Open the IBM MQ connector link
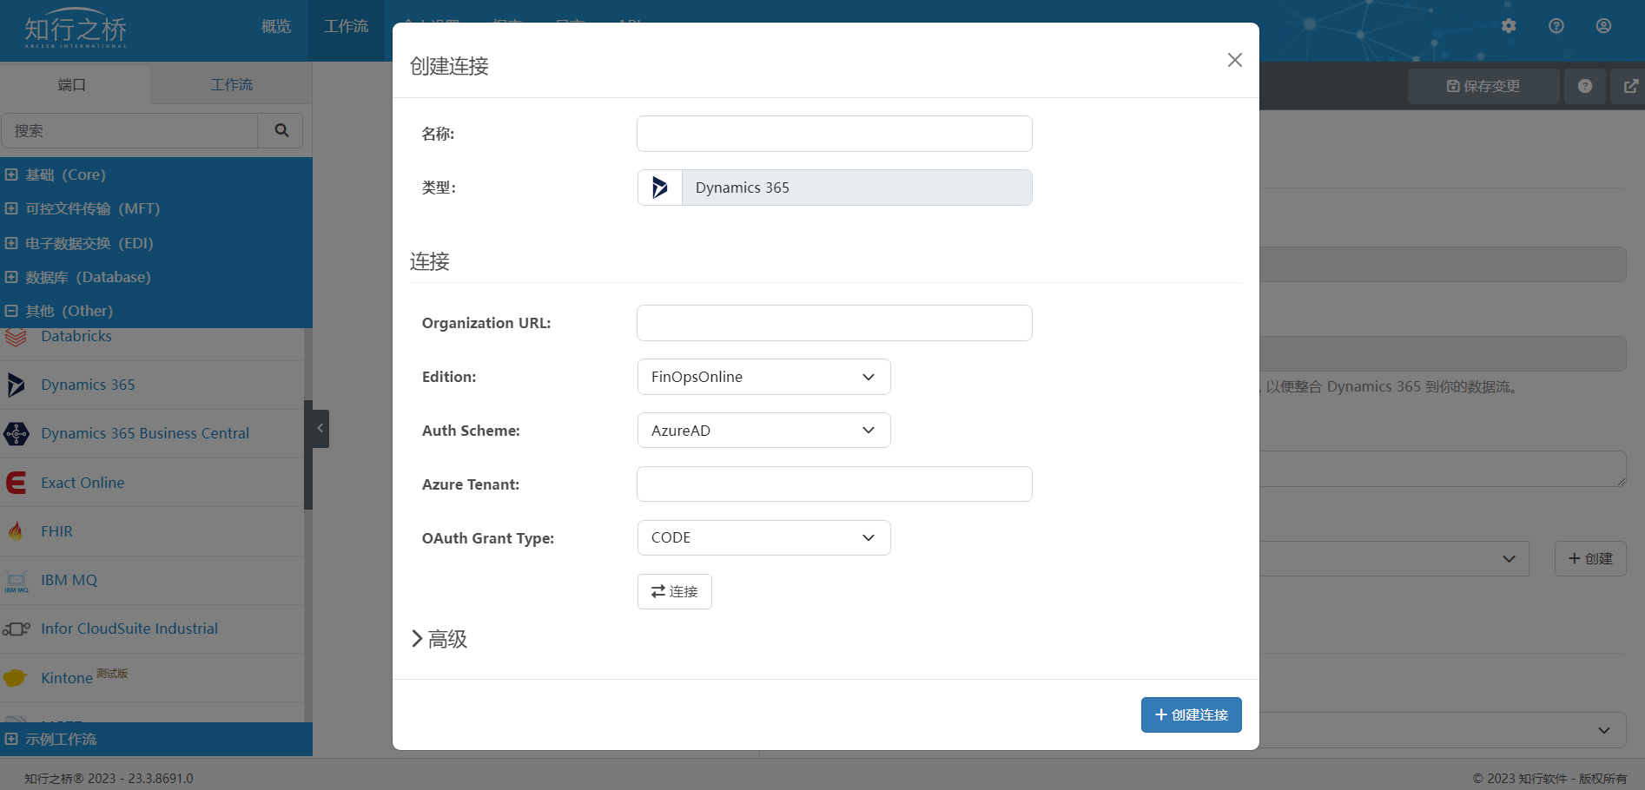The width and height of the screenshot is (1645, 790). pos(69,580)
